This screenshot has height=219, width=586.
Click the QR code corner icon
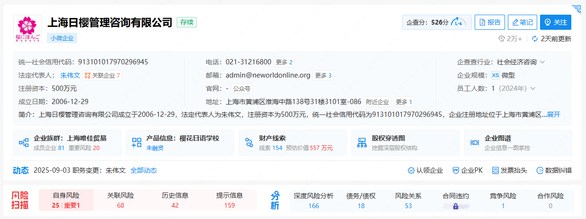(577, 9)
